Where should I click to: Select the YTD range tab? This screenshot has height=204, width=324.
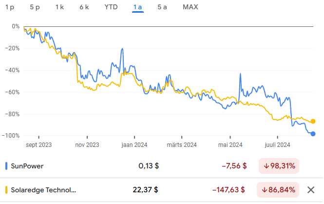111,7
